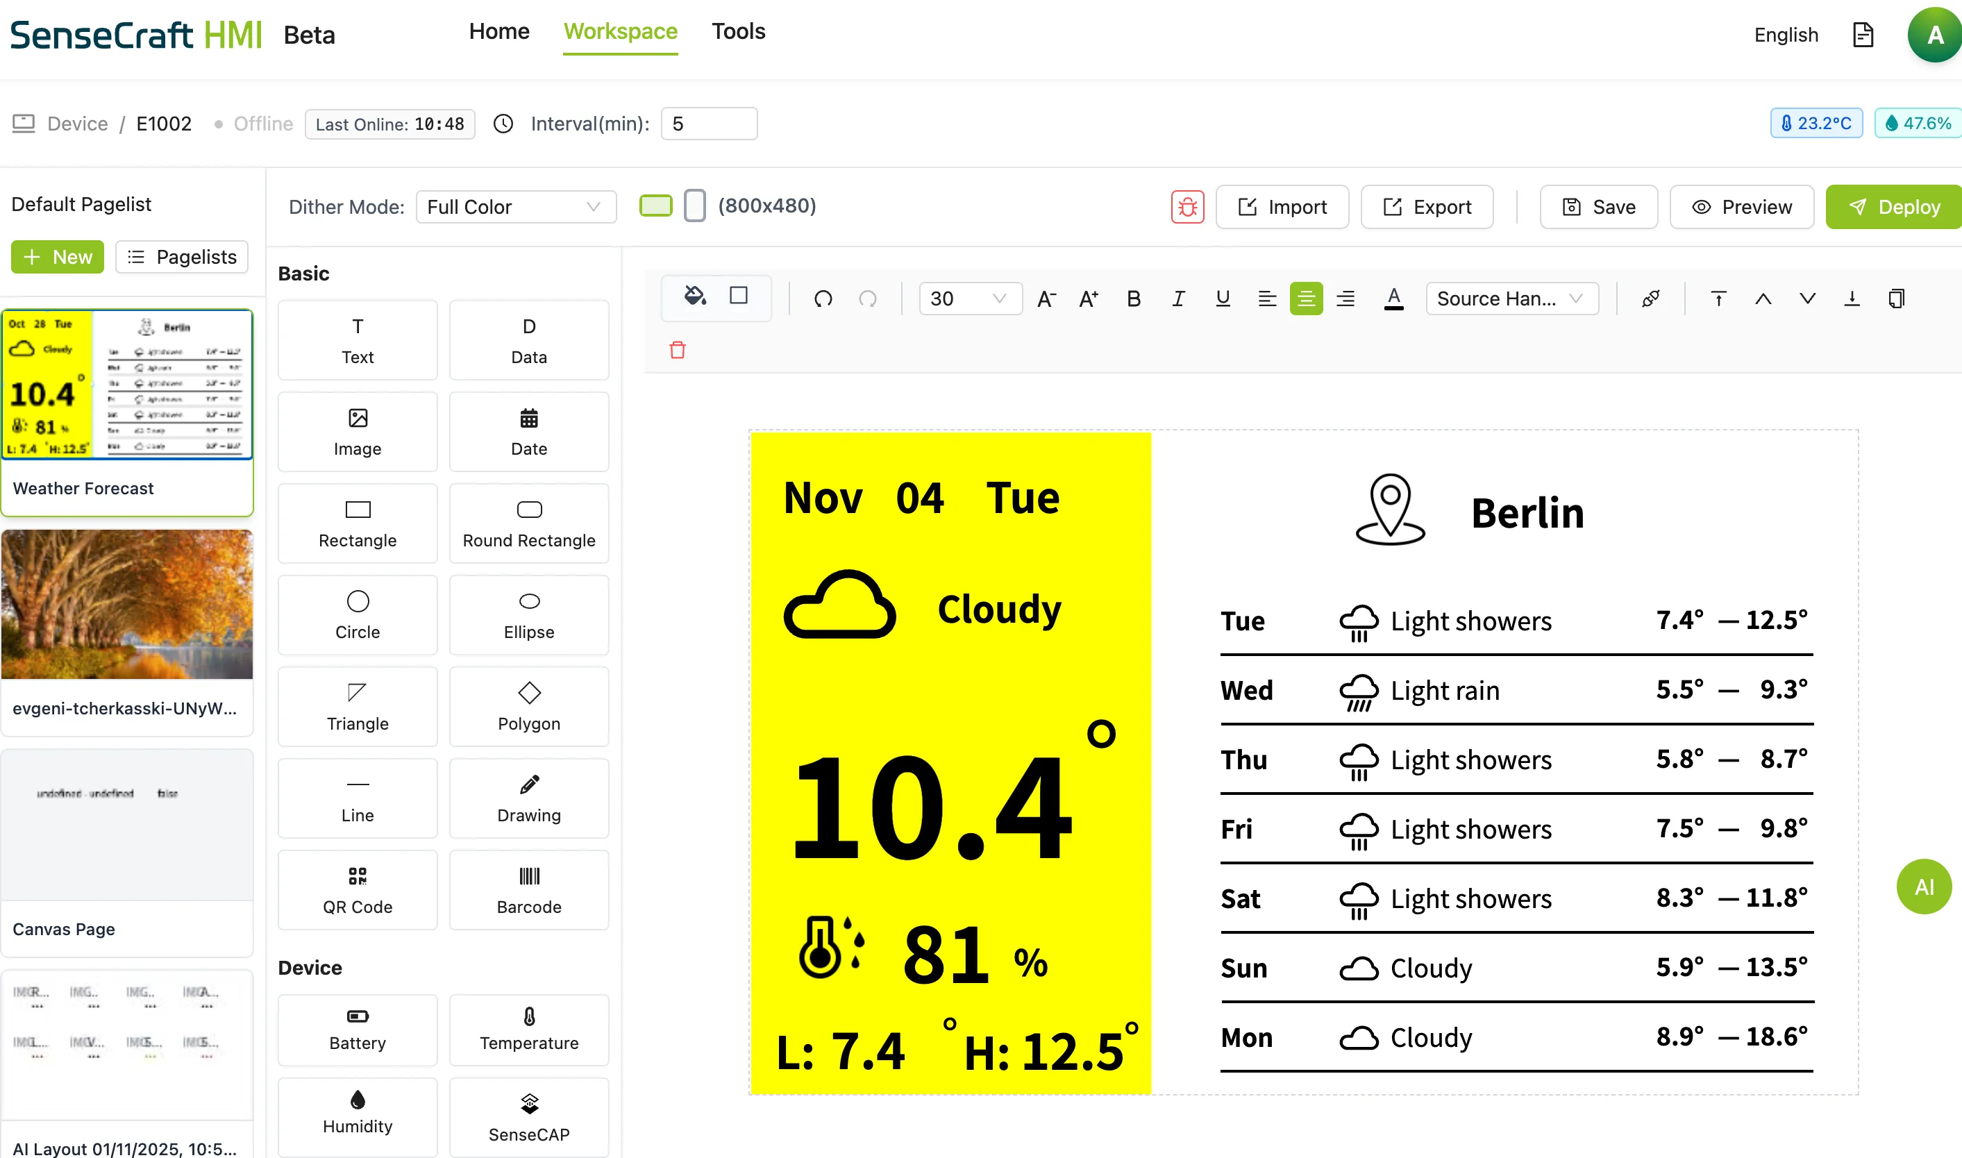This screenshot has height=1158, width=1962.
Task: Click the bring to top icon
Action: click(1718, 299)
